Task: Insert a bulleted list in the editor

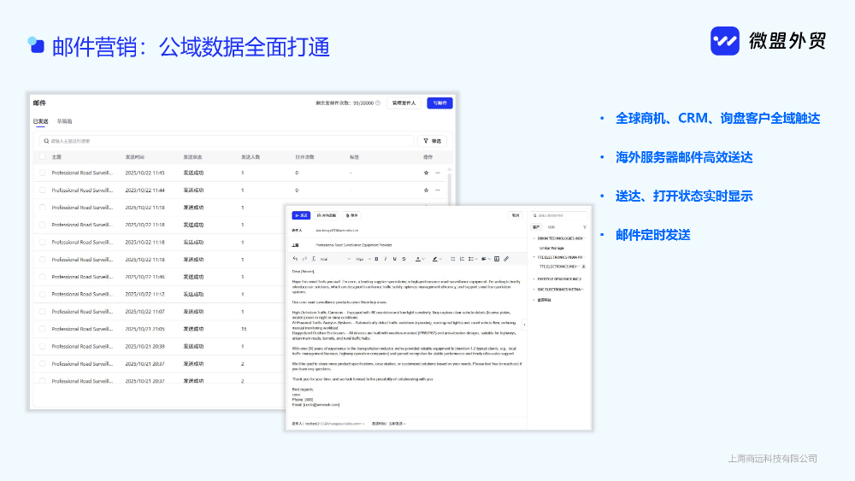Action: pyautogui.click(x=452, y=259)
